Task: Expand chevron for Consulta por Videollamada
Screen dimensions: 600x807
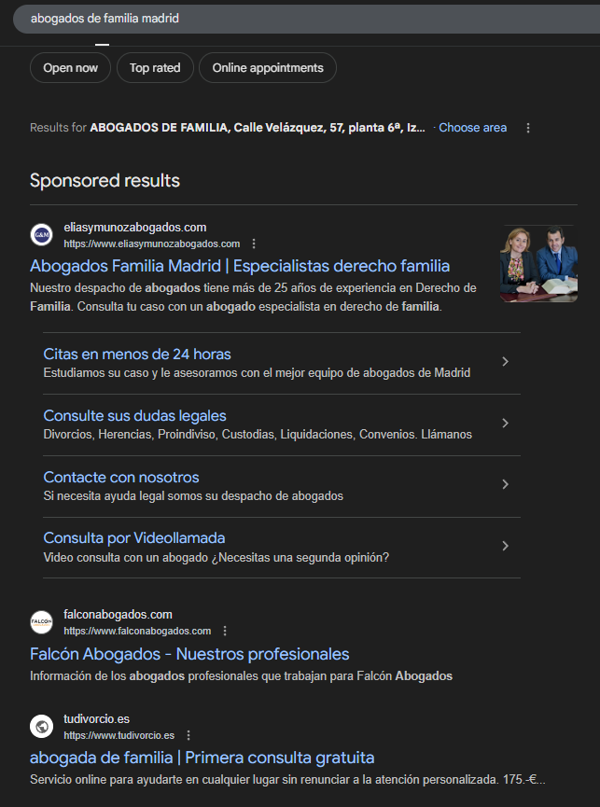Action: coord(505,546)
